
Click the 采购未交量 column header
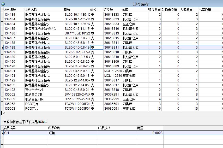(169, 10)
